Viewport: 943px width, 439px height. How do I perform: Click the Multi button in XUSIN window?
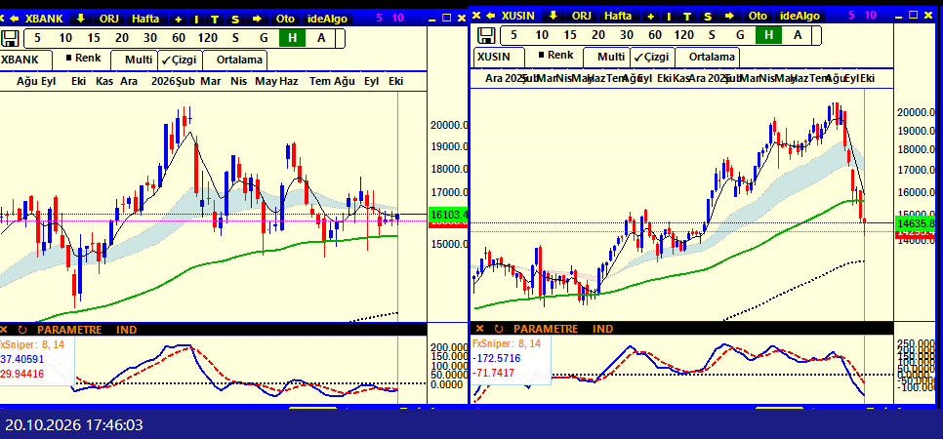click(x=612, y=58)
